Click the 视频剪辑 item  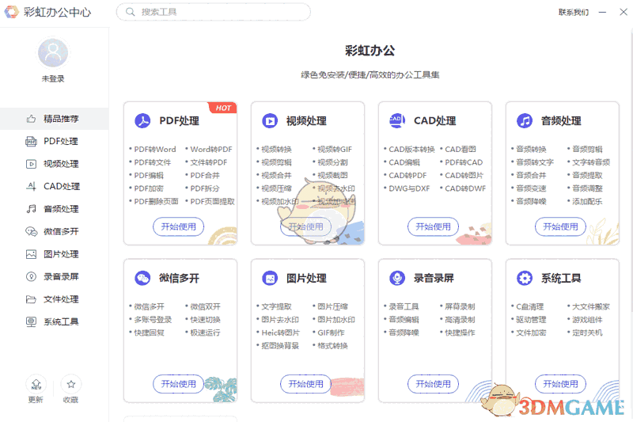coord(276,162)
